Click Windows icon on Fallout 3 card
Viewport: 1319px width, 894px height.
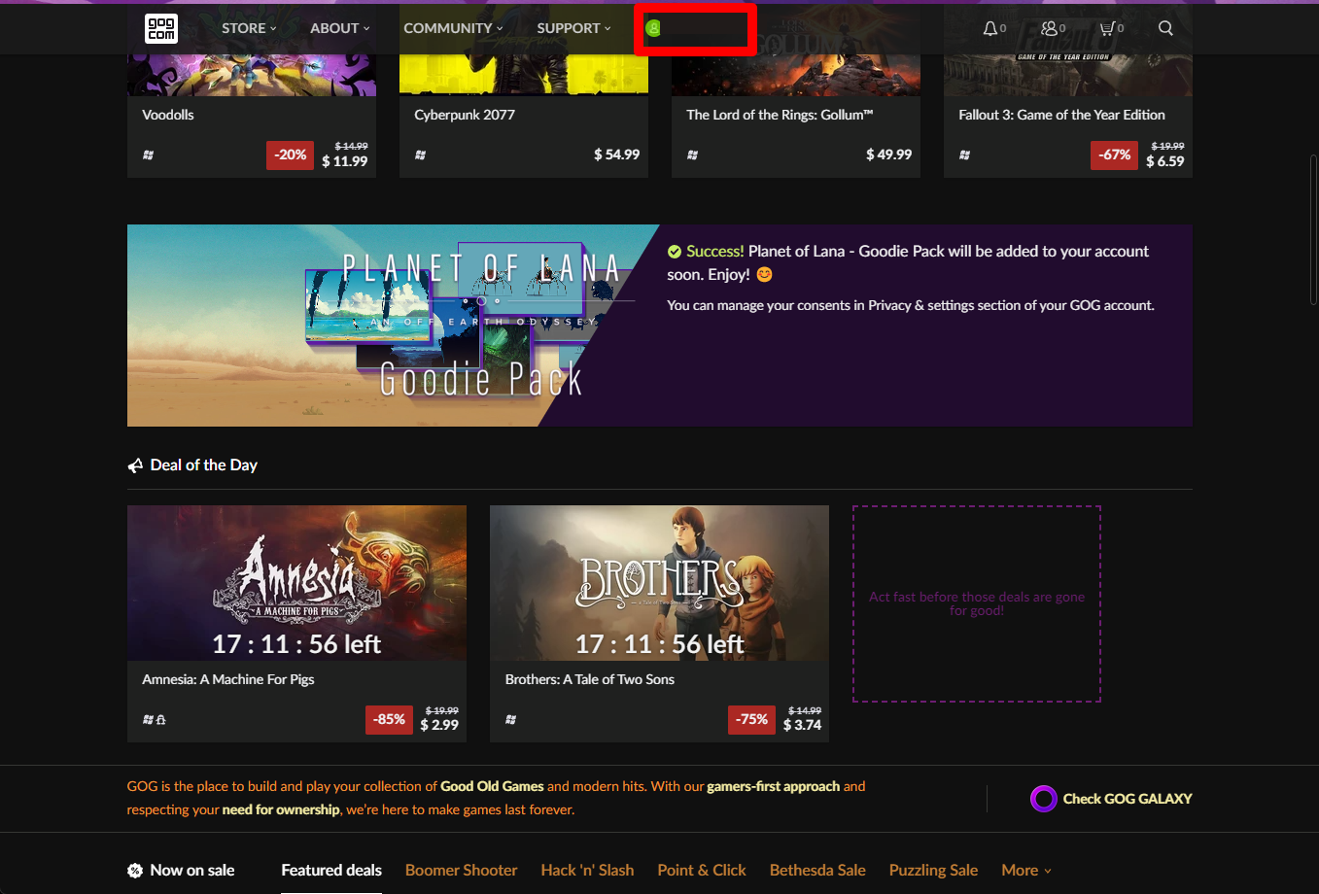coord(964,155)
